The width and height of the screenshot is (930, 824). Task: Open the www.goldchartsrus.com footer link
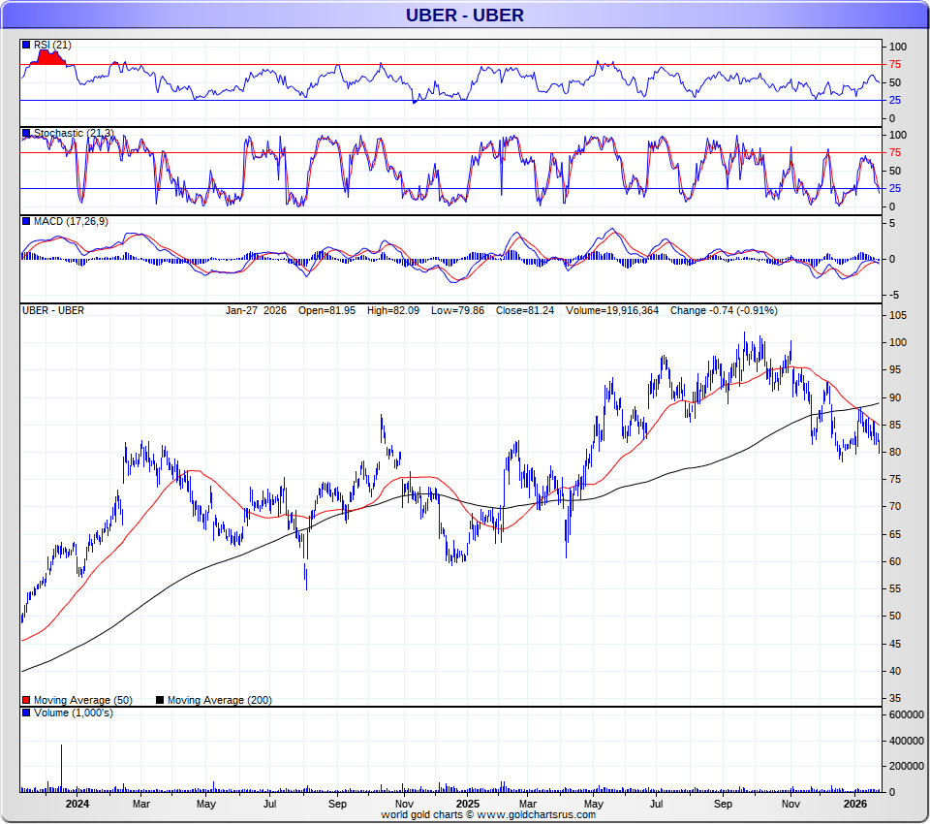pyautogui.click(x=537, y=815)
